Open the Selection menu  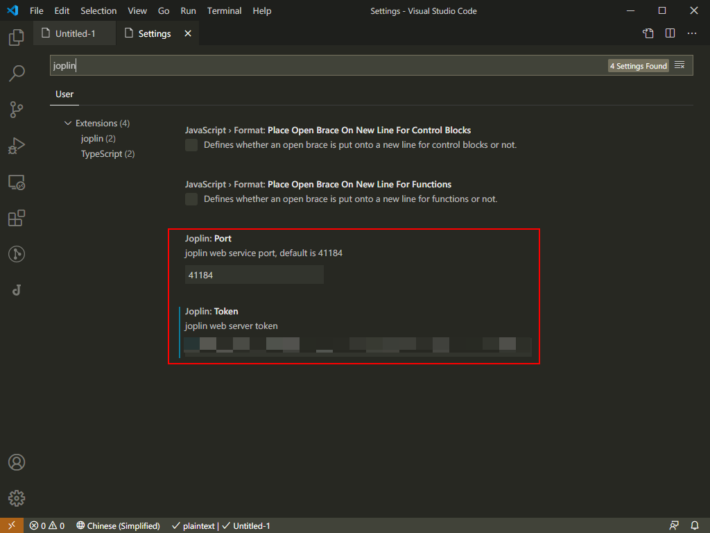coord(98,11)
